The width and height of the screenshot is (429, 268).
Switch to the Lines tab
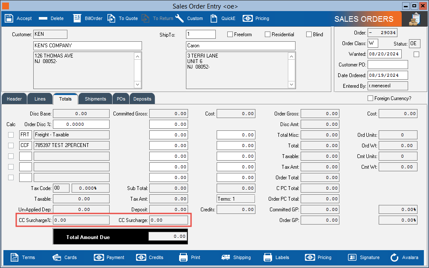(40, 99)
